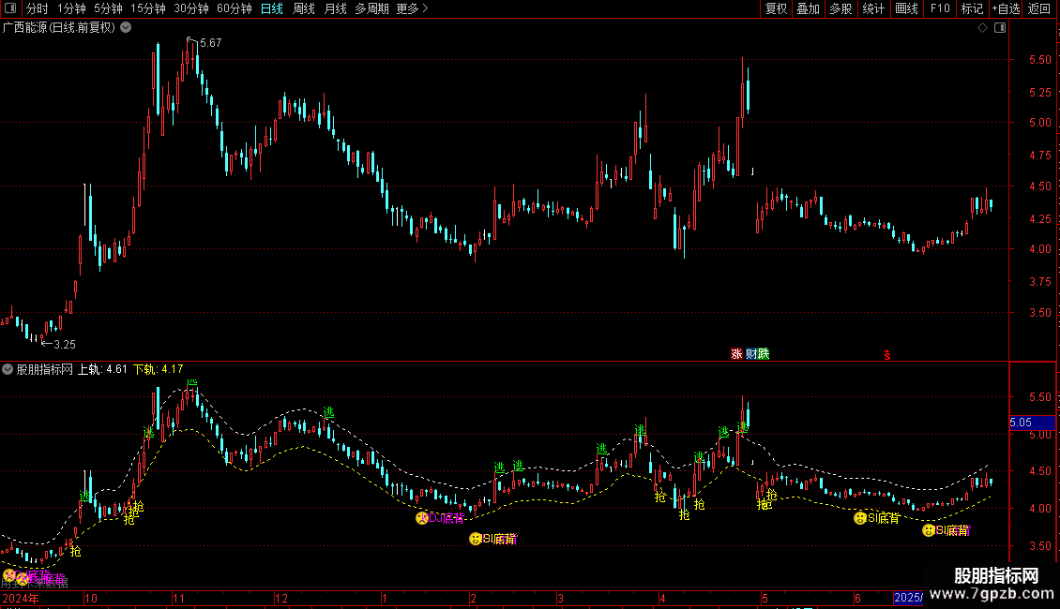
Task: Click the green 跌 tag icon
Action: [x=764, y=354]
